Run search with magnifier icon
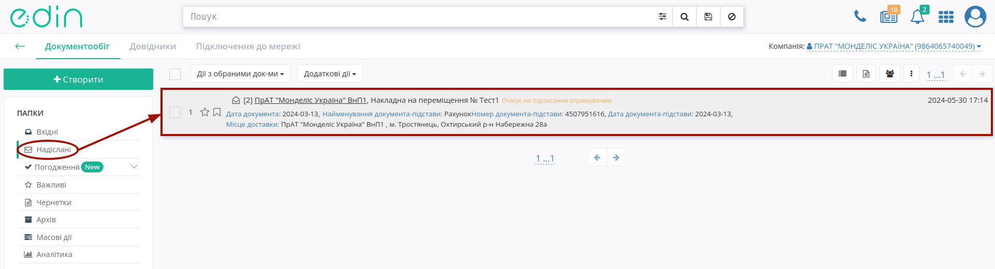The height and width of the screenshot is (269, 995). (684, 17)
